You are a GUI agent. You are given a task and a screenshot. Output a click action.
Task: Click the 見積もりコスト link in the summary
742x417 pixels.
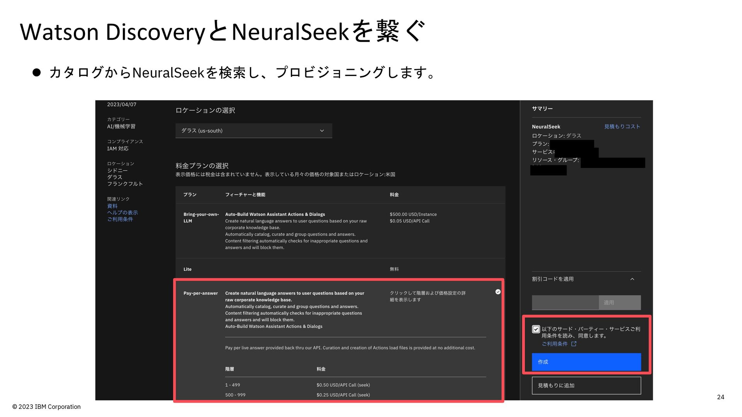click(x=622, y=127)
